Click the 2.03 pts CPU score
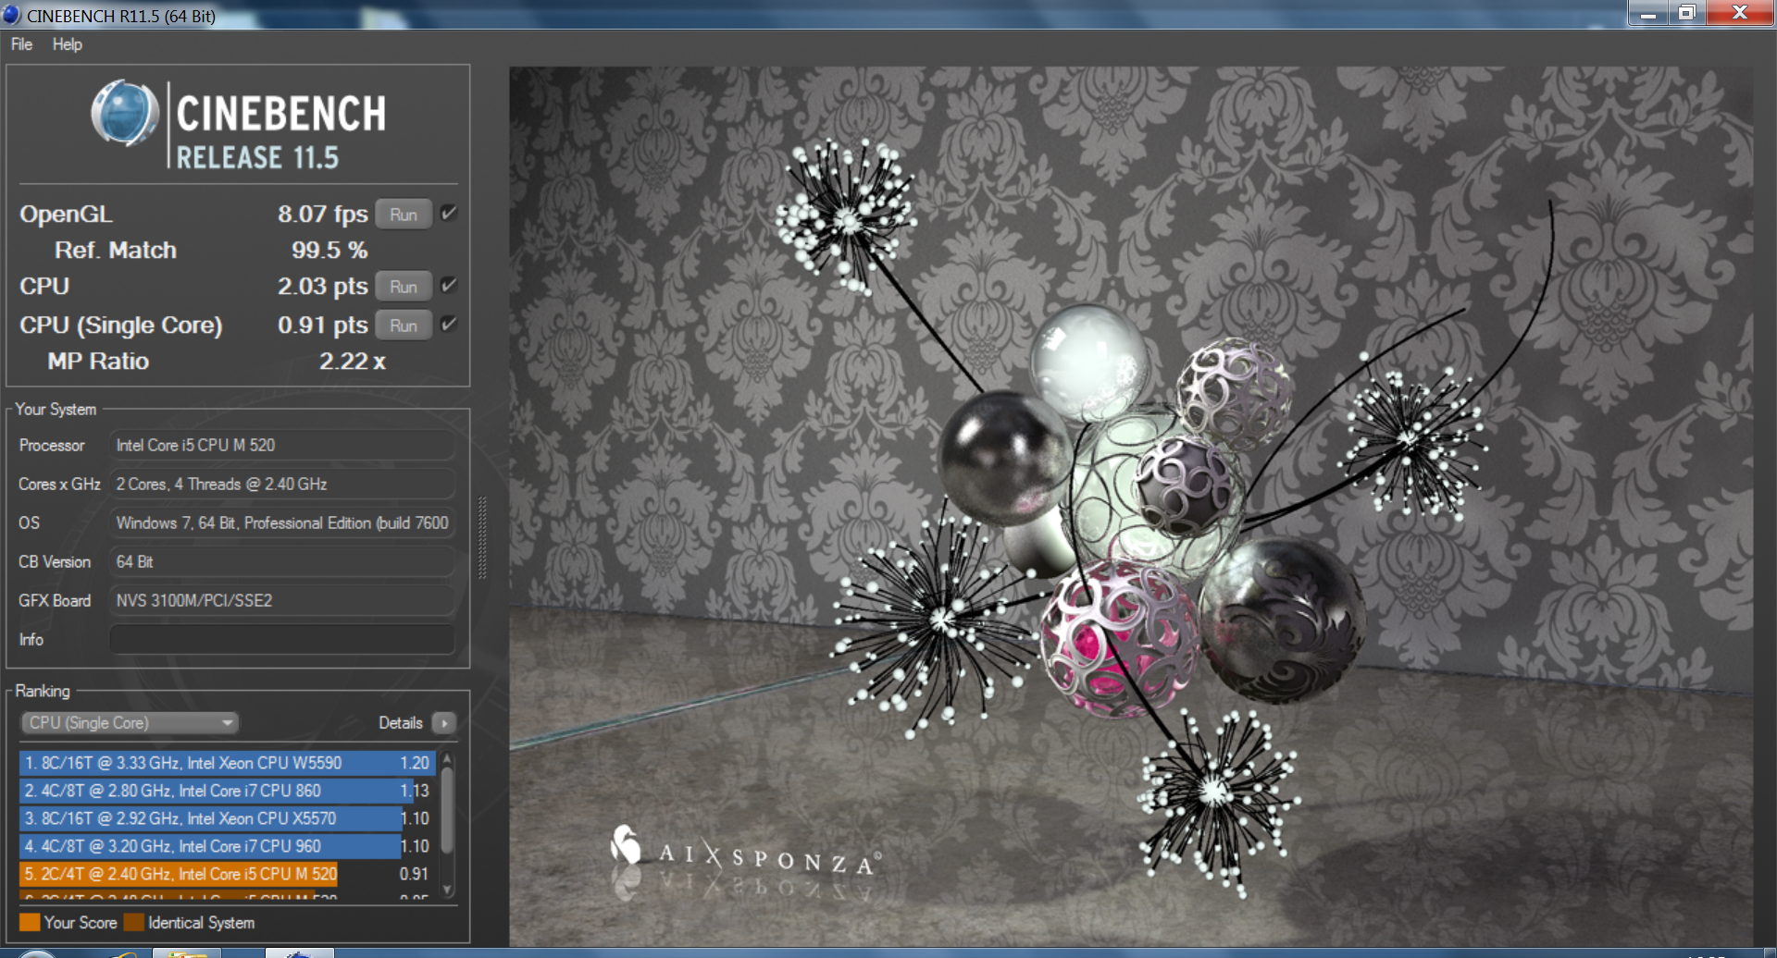Viewport: 1777px width, 958px height. pyautogui.click(x=322, y=287)
